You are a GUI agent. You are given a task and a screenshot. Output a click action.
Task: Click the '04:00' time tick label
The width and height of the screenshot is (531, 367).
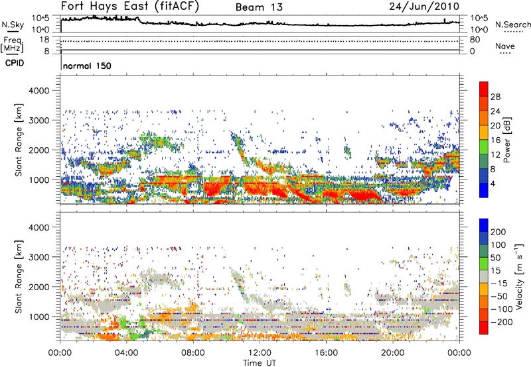click(127, 353)
